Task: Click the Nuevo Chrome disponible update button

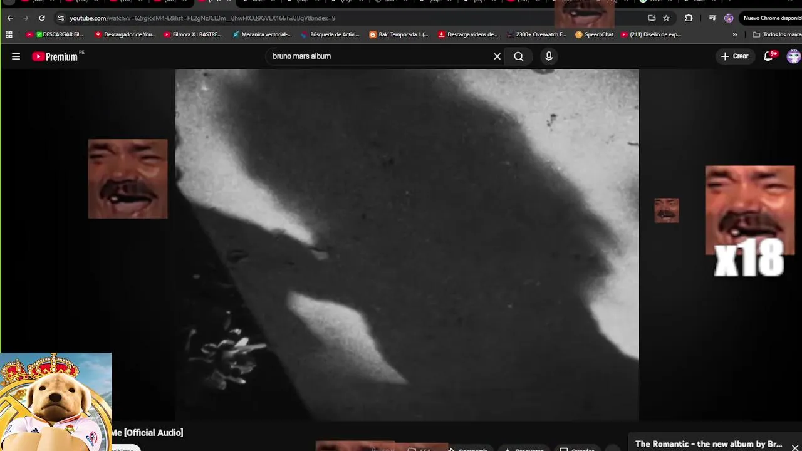Action: click(772, 18)
